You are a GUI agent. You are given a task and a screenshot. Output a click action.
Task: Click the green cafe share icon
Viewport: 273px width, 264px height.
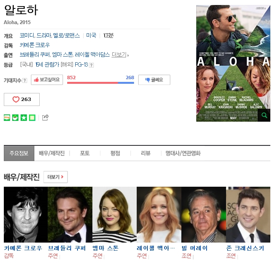click(15, 117)
